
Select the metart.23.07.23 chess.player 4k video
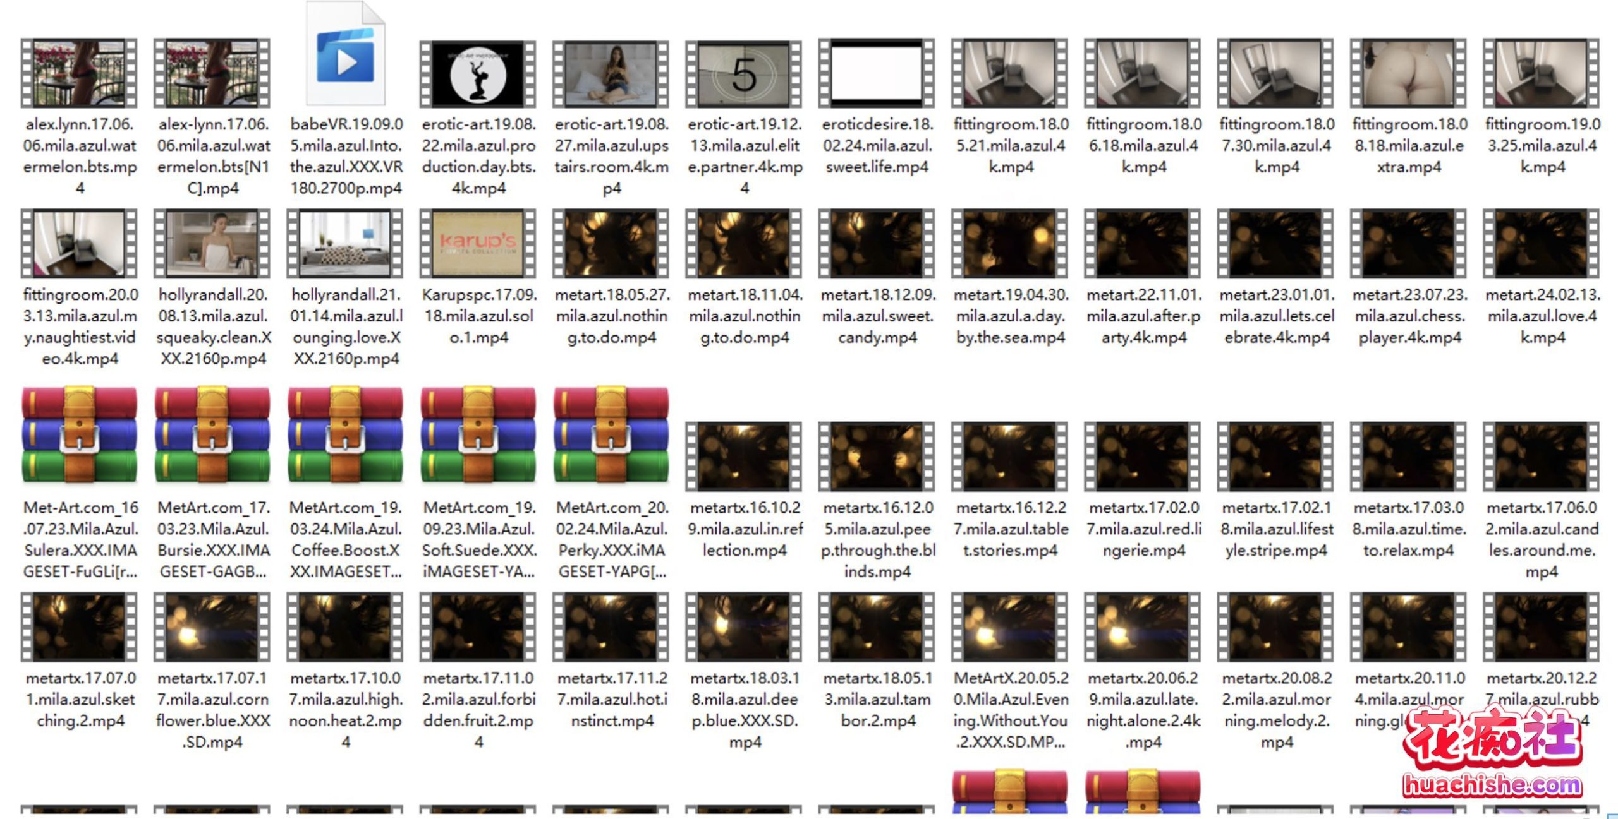[x=1409, y=244]
